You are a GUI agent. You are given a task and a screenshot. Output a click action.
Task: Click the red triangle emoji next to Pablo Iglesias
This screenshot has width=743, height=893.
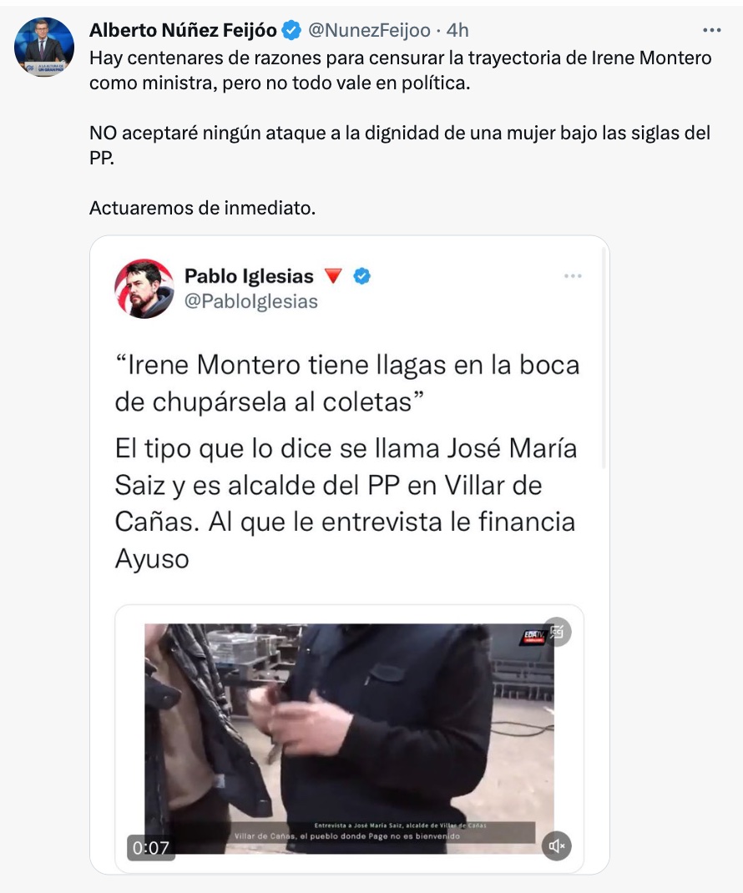(333, 276)
